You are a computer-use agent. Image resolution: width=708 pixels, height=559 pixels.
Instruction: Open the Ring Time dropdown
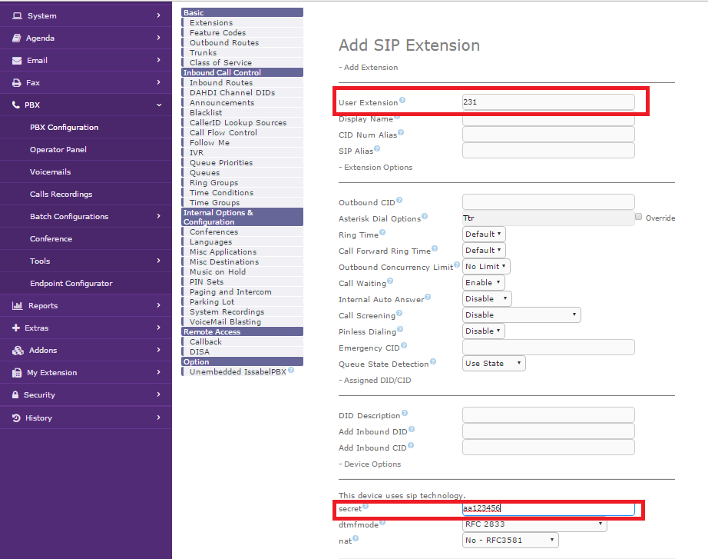click(x=484, y=234)
